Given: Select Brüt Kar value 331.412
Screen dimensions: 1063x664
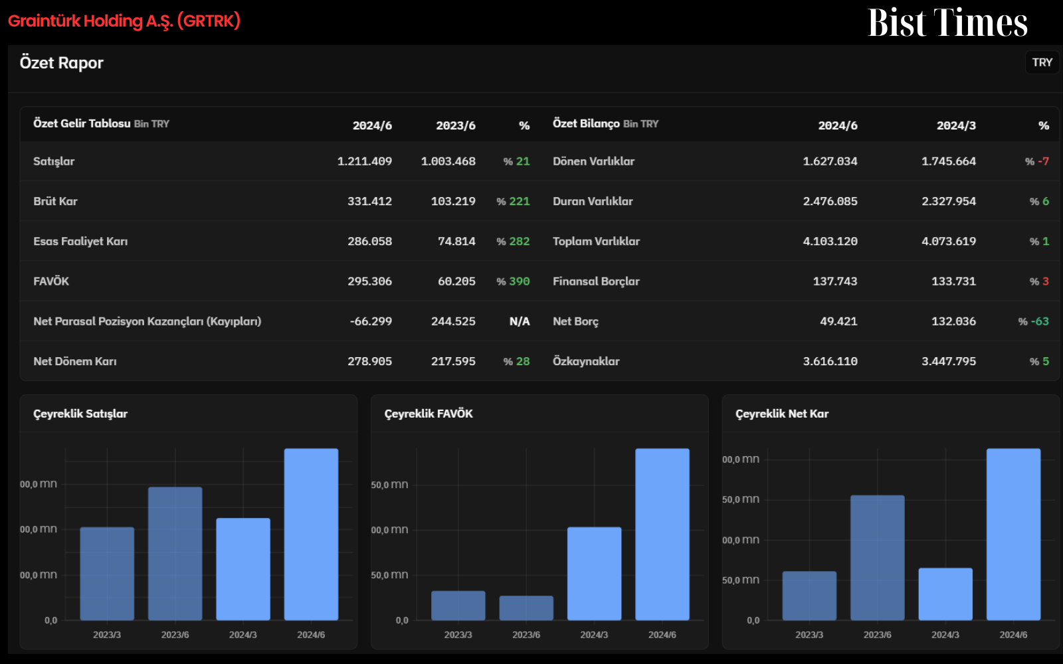Looking at the screenshot, I should pos(370,201).
